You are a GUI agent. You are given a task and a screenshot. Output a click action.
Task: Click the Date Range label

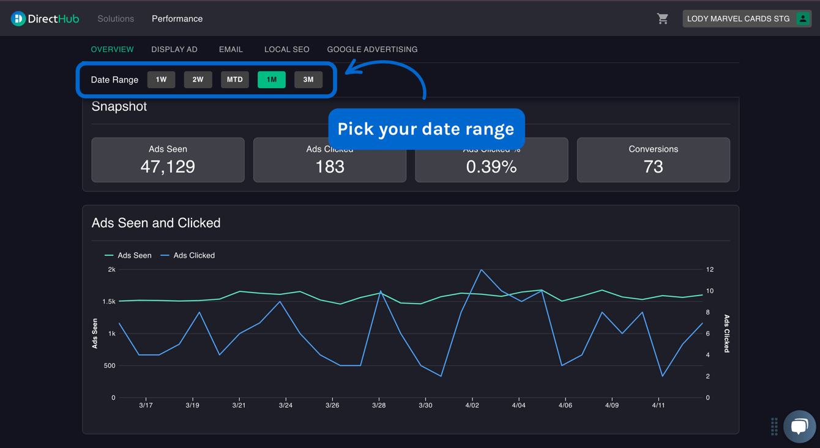tap(114, 80)
